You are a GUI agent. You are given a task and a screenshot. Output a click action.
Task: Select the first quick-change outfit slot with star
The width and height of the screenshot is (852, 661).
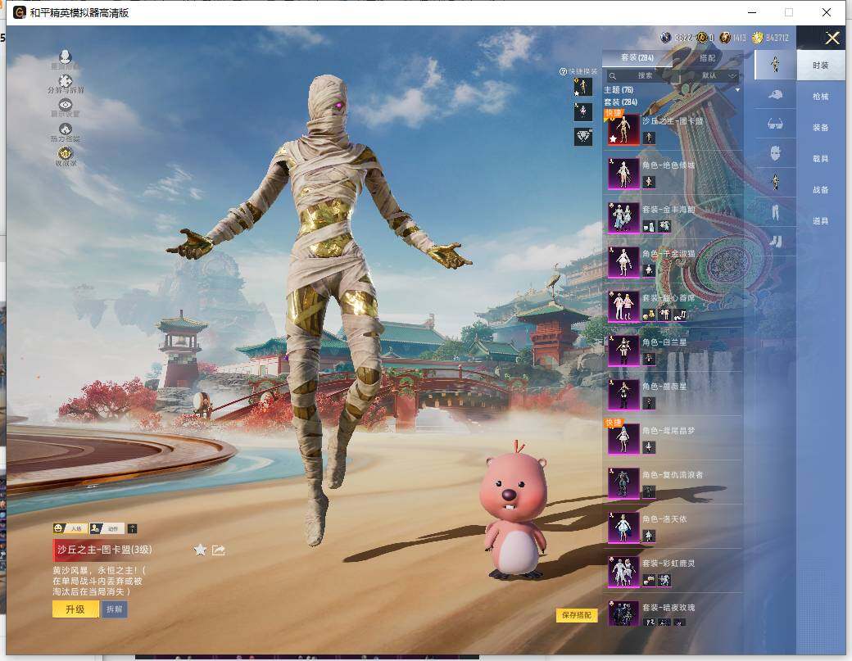click(x=583, y=87)
